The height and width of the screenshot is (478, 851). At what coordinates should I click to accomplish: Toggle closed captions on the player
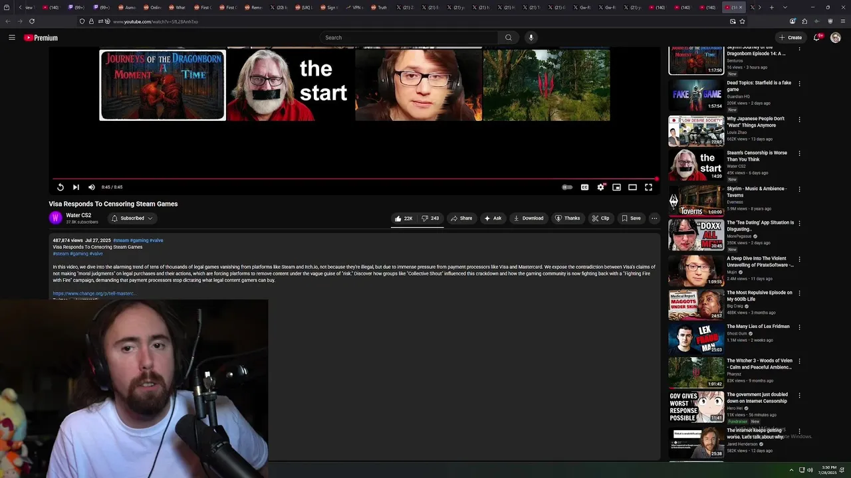(584, 187)
